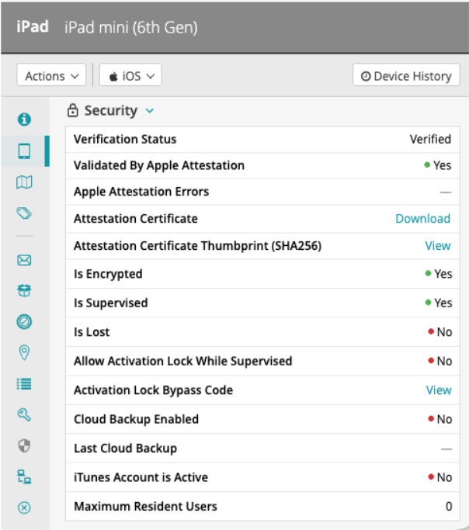
Task: Click the info circle sidebar icon
Action: (24, 120)
